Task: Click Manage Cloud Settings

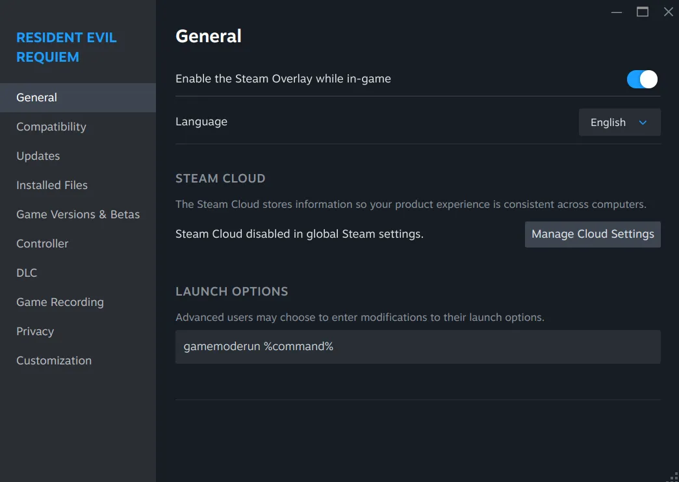Action: [592, 234]
